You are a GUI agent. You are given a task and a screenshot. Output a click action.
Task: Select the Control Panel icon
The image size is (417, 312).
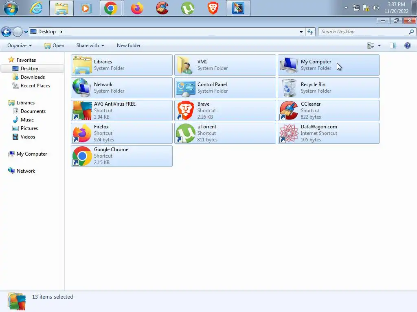(x=185, y=89)
